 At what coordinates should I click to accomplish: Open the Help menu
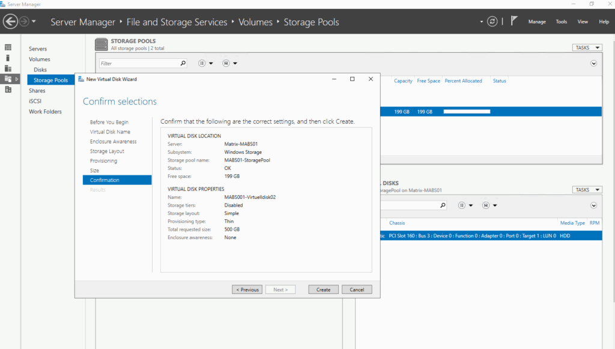[604, 22]
